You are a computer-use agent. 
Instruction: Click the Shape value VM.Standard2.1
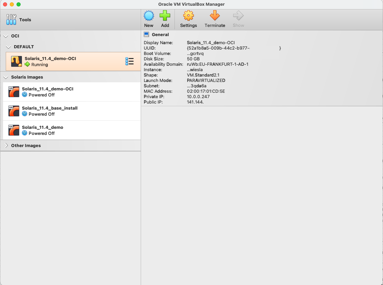coord(203,75)
